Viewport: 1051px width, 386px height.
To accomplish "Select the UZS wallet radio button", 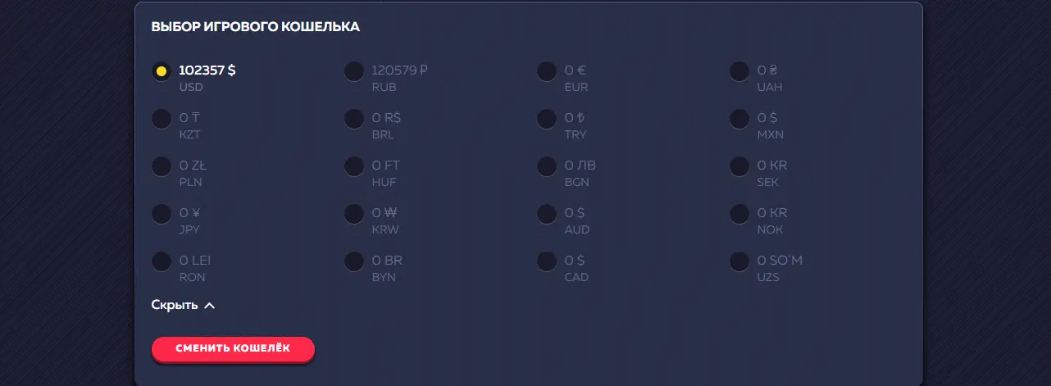I will 739,261.
